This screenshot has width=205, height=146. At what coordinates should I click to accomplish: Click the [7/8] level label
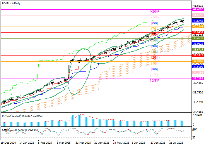(x=154, y=29)
